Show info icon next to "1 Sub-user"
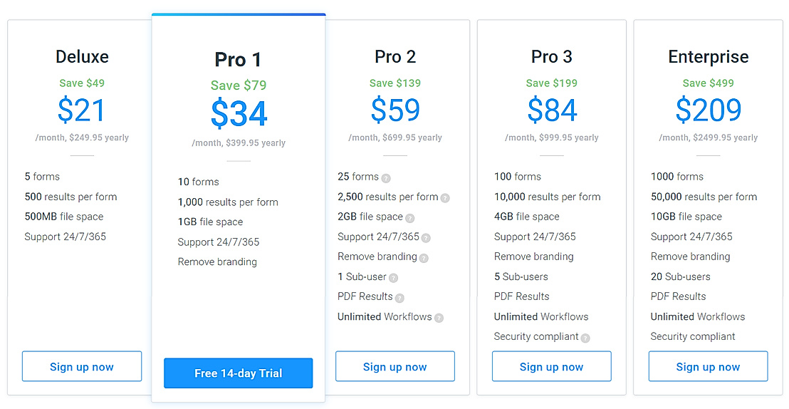The image size is (789, 409). click(393, 278)
